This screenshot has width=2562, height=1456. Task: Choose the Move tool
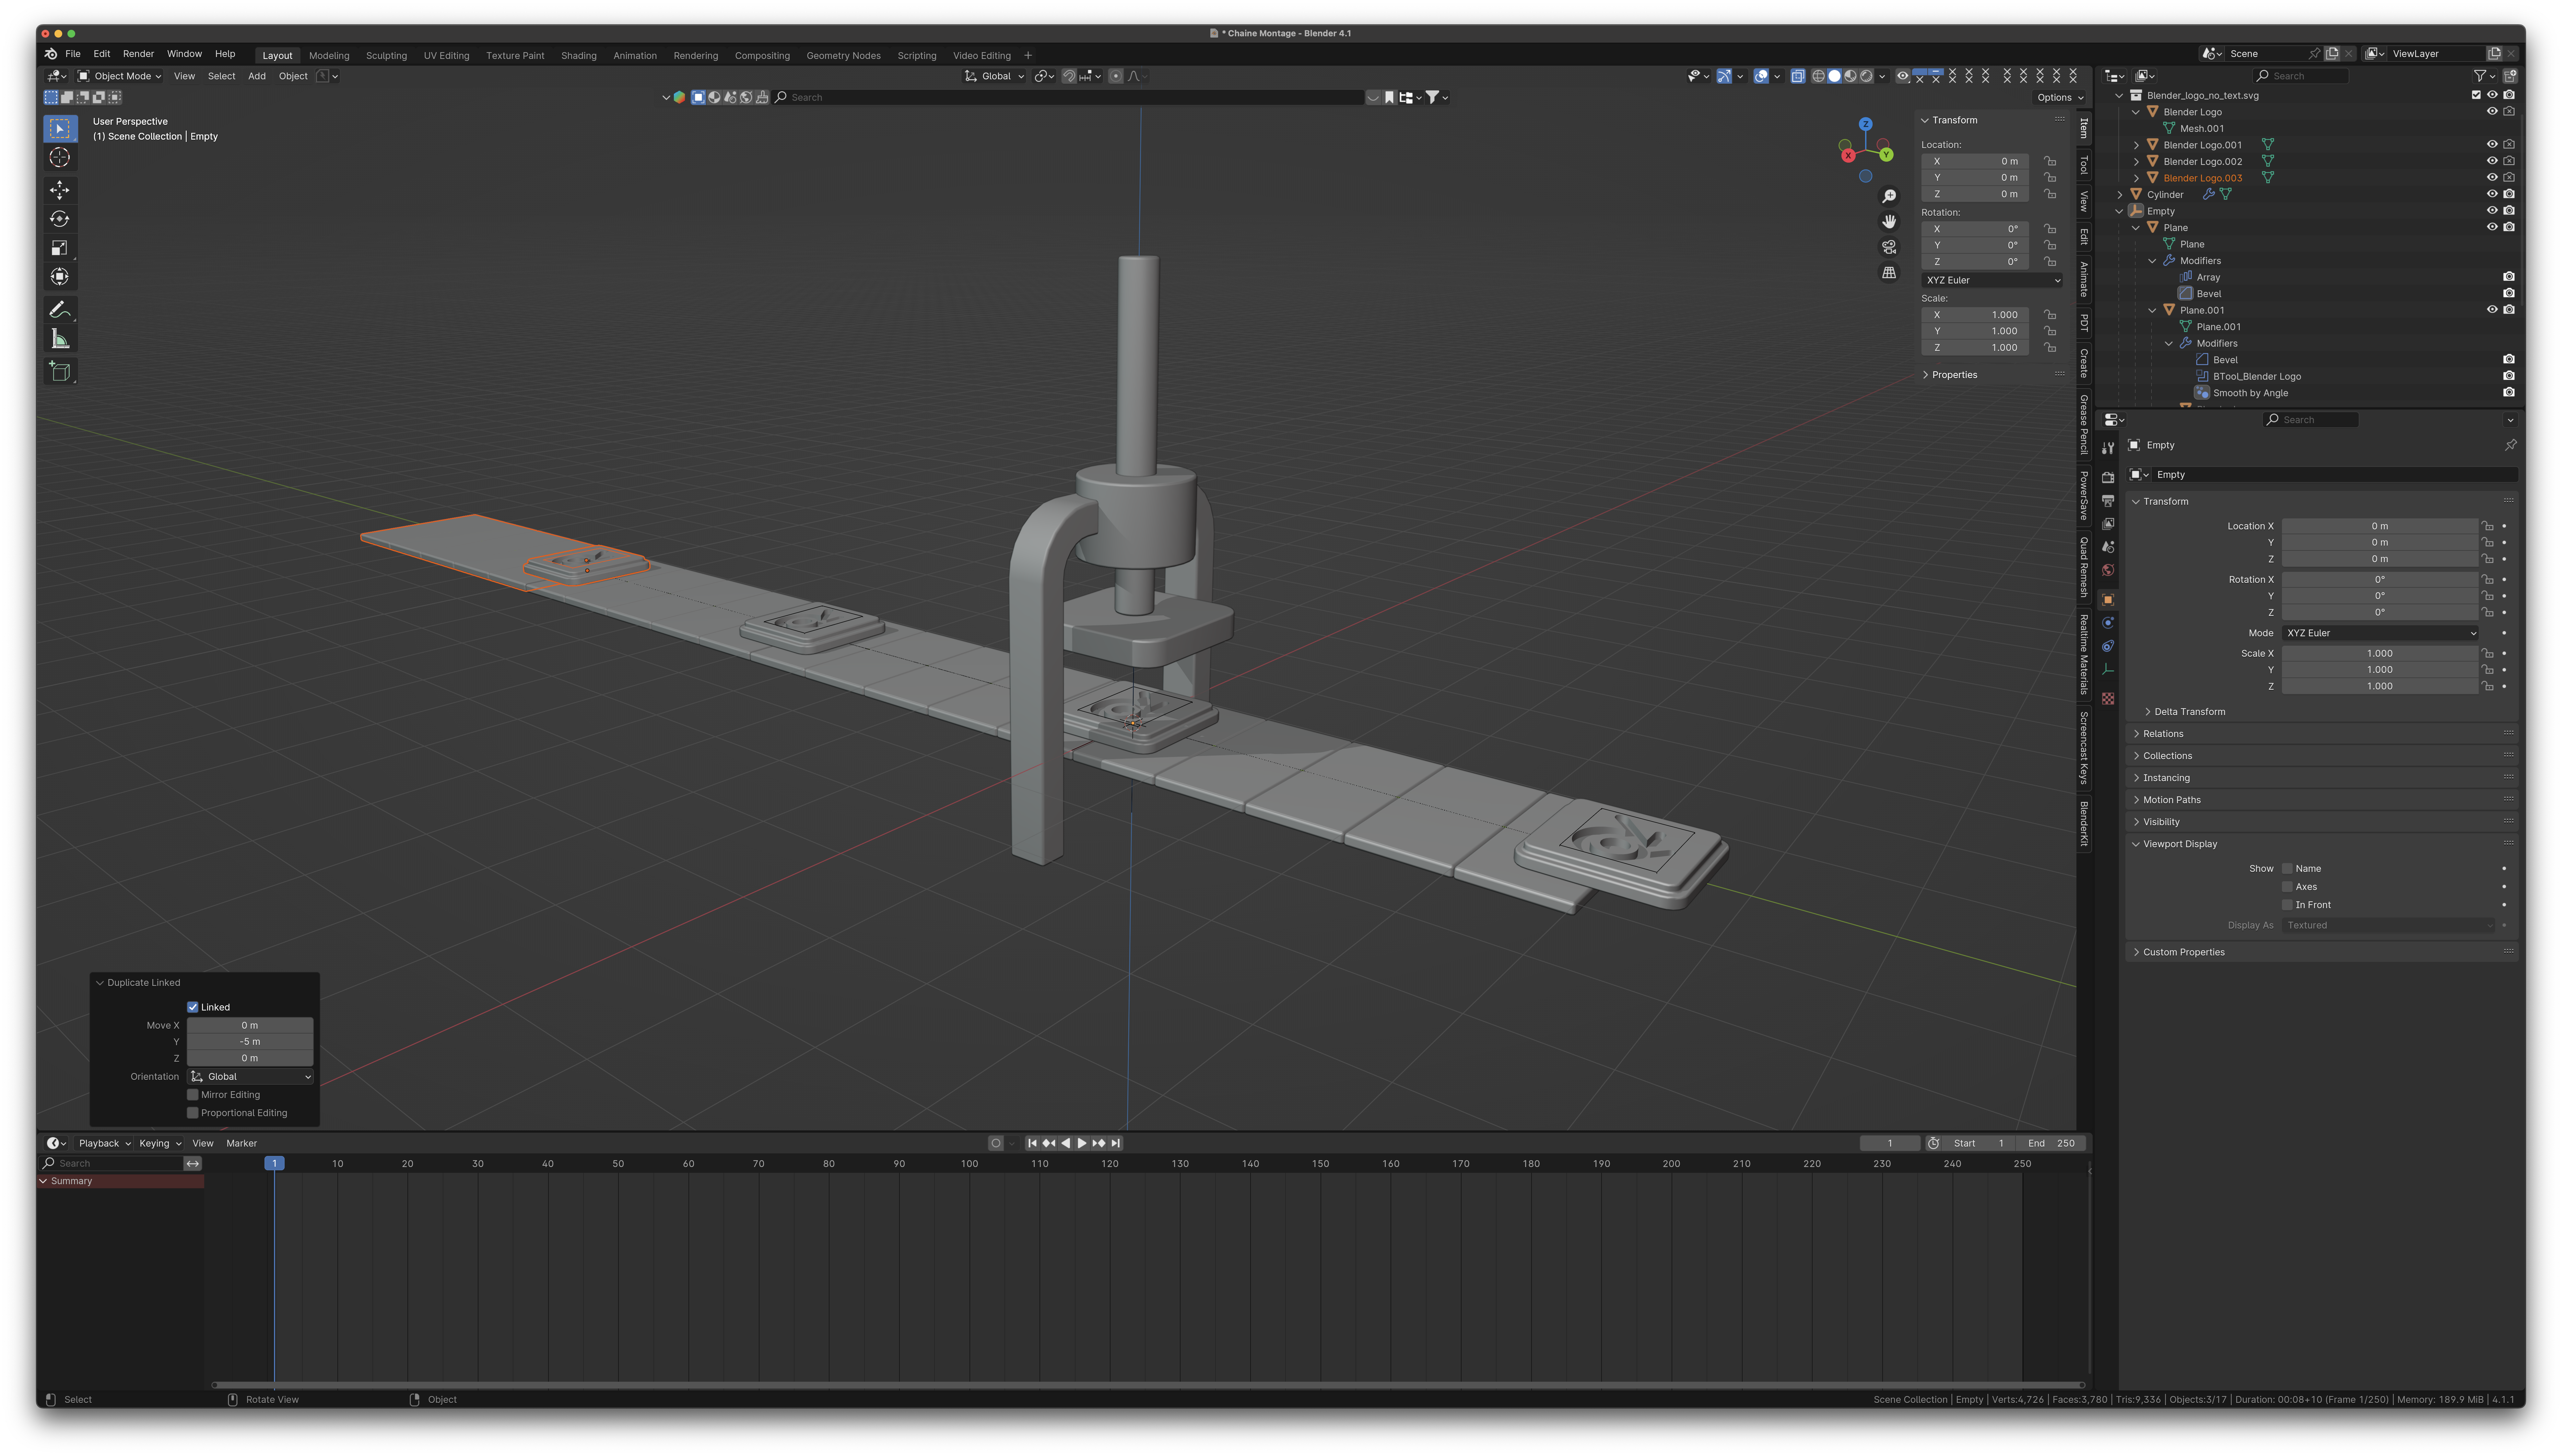[60, 190]
